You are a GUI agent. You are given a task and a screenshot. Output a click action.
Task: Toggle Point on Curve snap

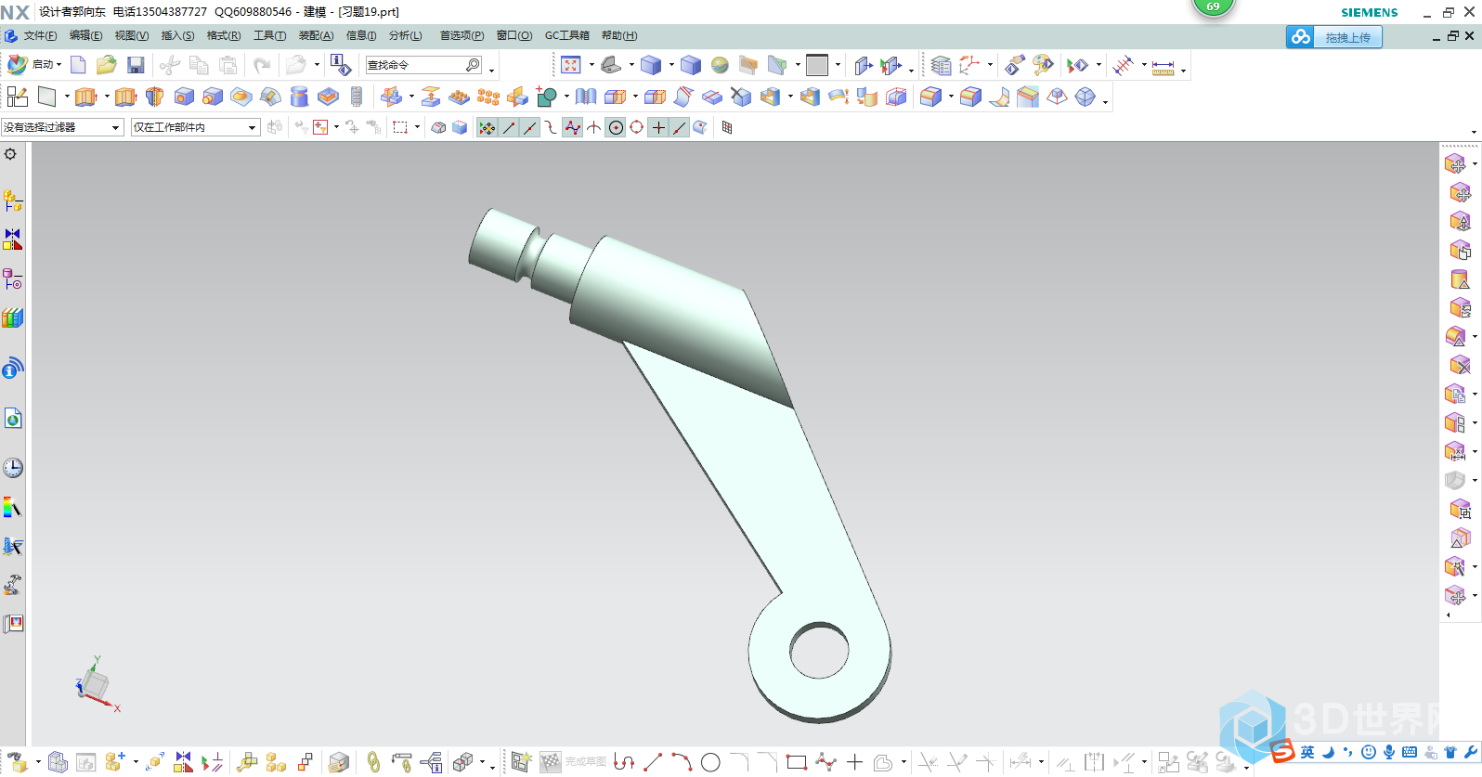680,127
